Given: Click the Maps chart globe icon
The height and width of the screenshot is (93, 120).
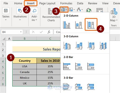Looking at the screenshot, I should (89, 10).
